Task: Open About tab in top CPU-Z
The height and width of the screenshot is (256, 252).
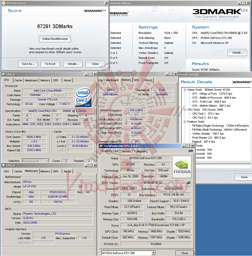Action: tap(67, 80)
